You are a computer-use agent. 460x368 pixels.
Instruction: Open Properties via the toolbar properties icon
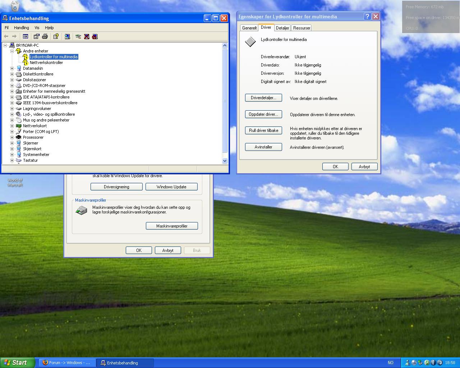click(36, 36)
